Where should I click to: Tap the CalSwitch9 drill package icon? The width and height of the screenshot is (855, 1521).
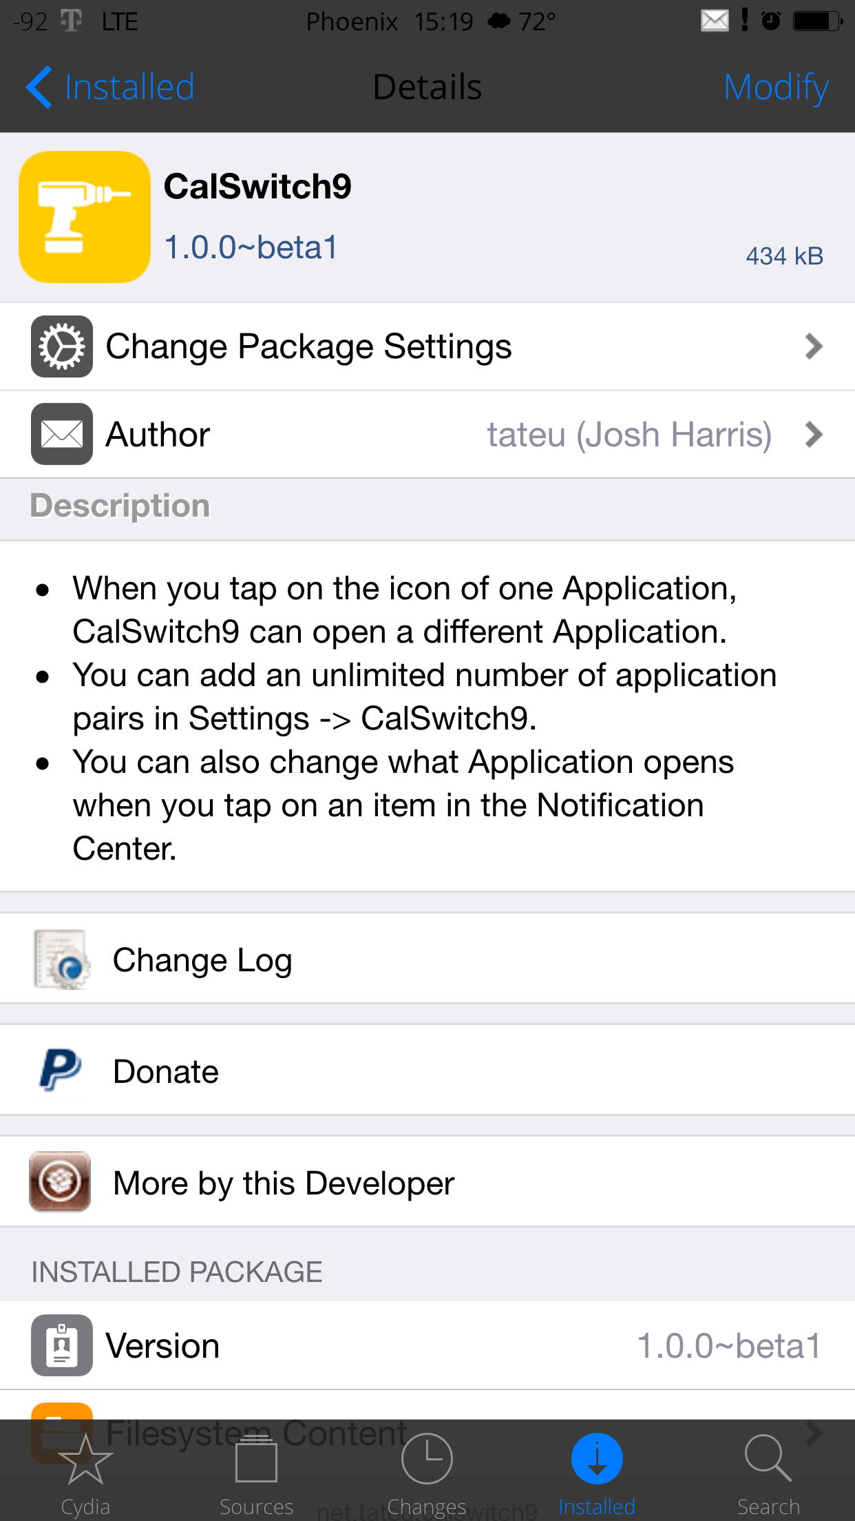click(85, 217)
